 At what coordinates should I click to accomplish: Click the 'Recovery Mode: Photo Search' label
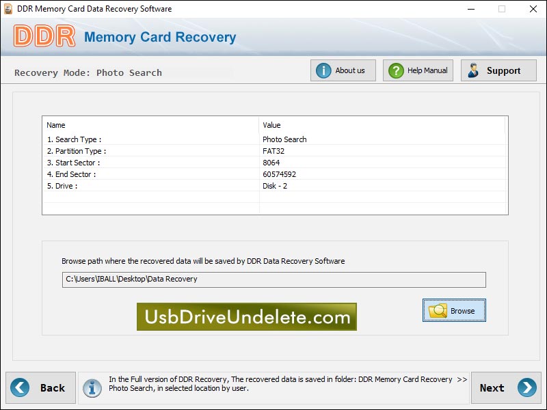click(x=88, y=72)
